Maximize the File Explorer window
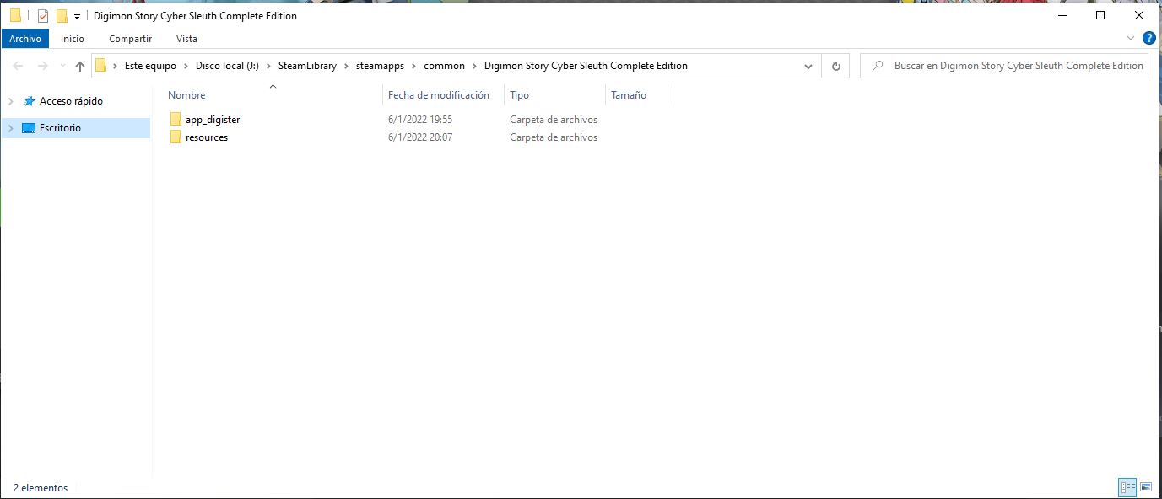Screen dimensions: 1162x499 coord(1100,15)
